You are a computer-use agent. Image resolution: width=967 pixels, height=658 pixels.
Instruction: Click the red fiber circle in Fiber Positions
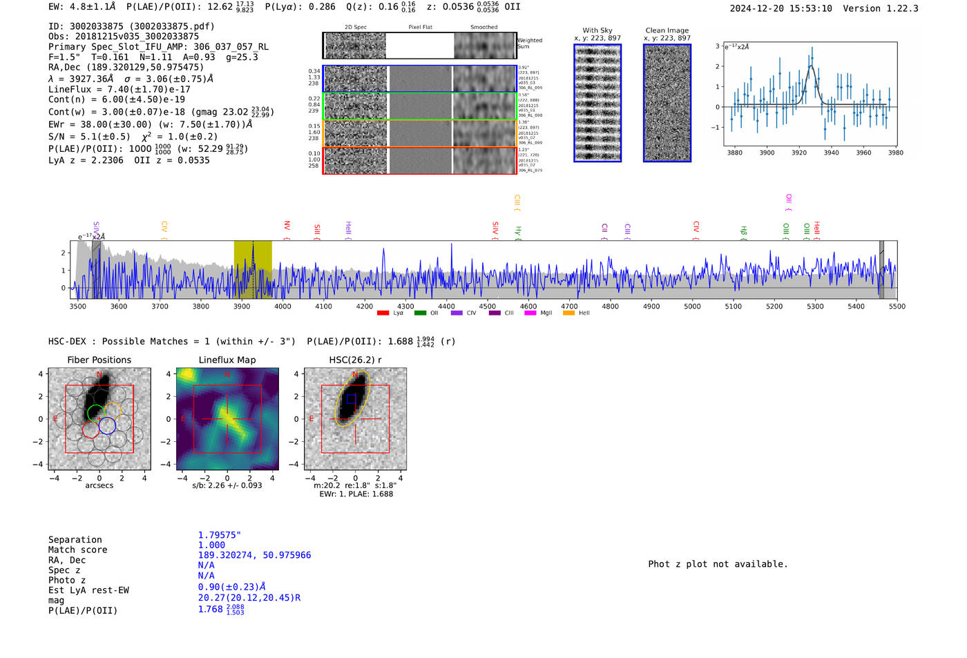point(90,430)
